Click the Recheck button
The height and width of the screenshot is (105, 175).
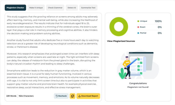tap(61, 96)
